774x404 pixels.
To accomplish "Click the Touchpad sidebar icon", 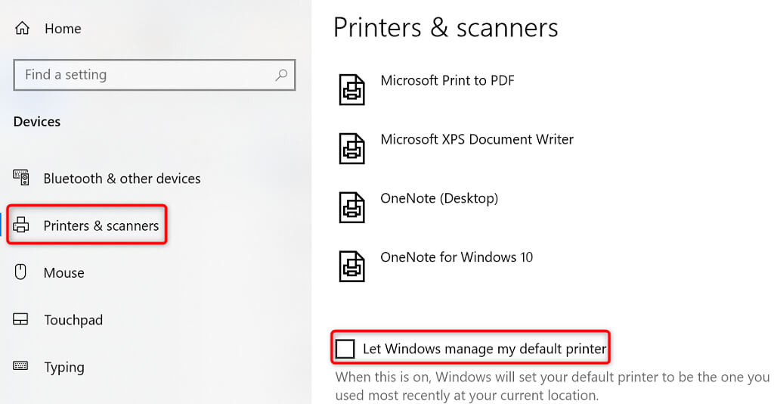I will click(21, 320).
